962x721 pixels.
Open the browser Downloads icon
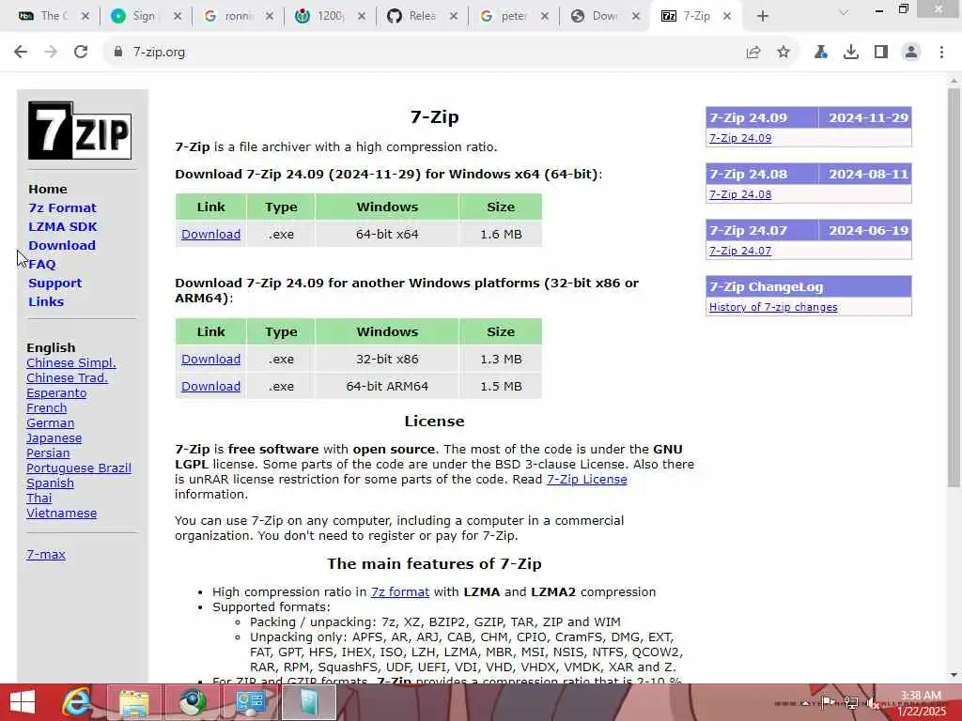[x=851, y=53]
